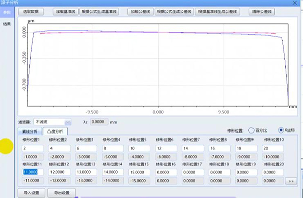The image size is (303, 198).
Task: Close the 滚子分析 window
Action: coord(295,3)
